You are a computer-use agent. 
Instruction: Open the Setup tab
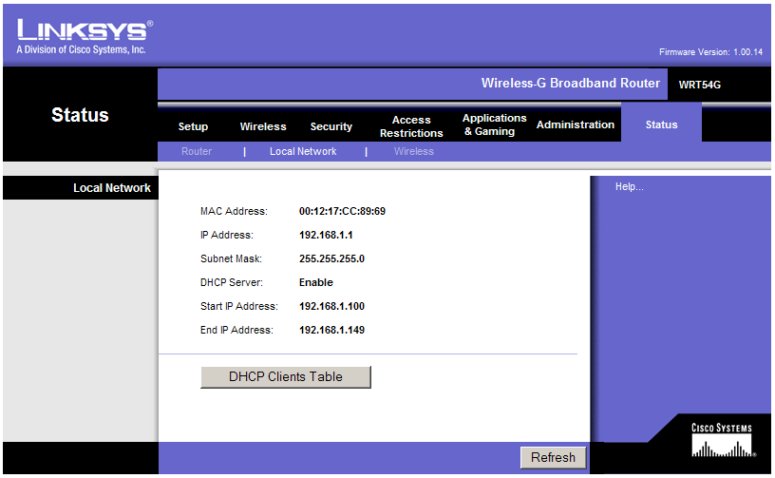tap(193, 126)
